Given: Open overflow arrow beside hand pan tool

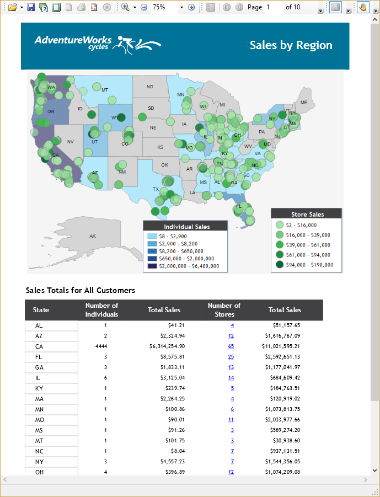Looking at the screenshot, I should pyautogui.click(x=375, y=11).
